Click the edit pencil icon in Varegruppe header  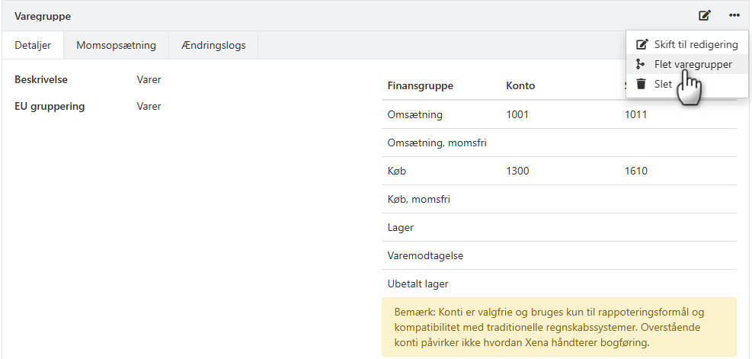[705, 15]
